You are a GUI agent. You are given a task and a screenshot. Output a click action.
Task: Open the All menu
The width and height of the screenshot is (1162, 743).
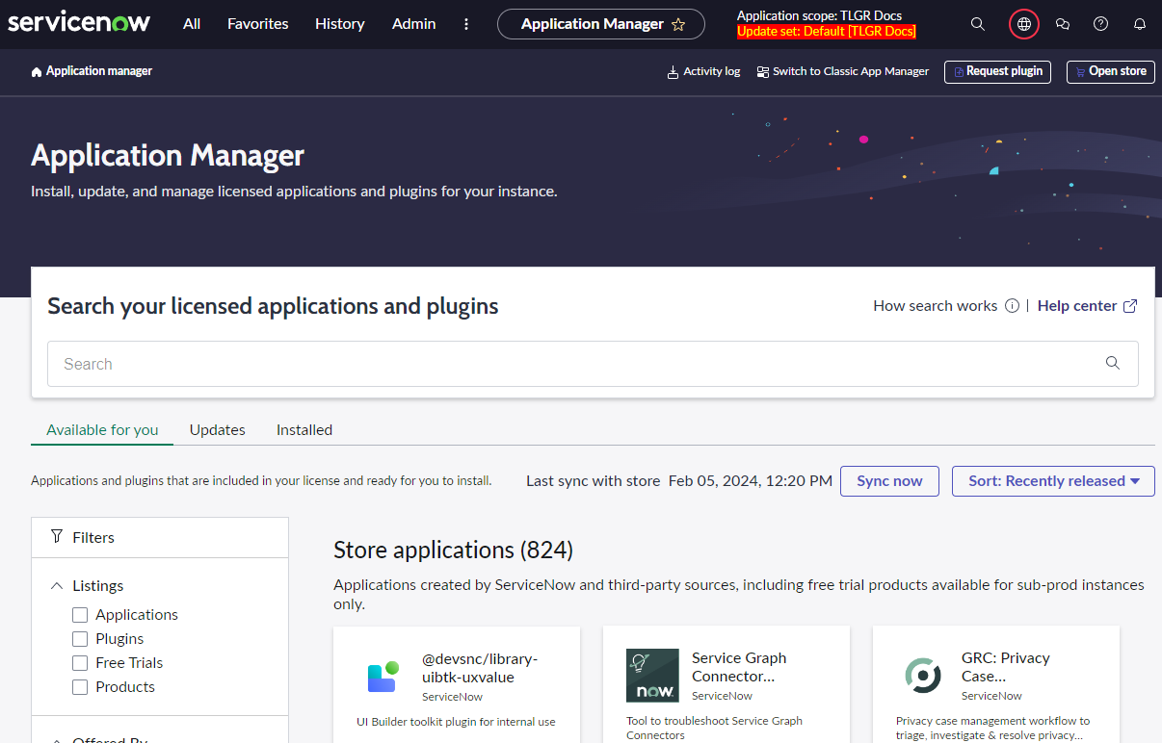click(192, 24)
